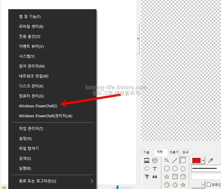Screen dimensions: 221x189
Task: Select the outline star tool
Action: [x=167, y=177]
